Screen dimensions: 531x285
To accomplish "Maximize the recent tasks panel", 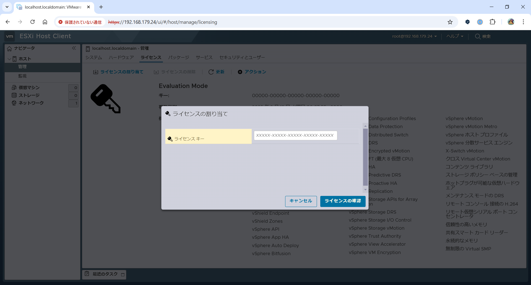I will click(x=123, y=275).
